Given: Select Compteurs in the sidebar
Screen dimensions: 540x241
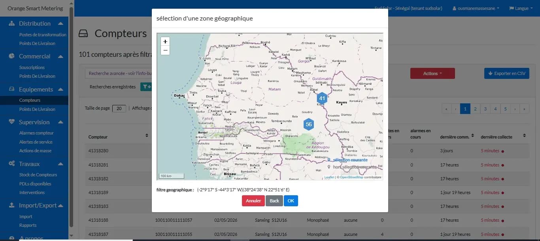Looking at the screenshot, I should coord(30,100).
